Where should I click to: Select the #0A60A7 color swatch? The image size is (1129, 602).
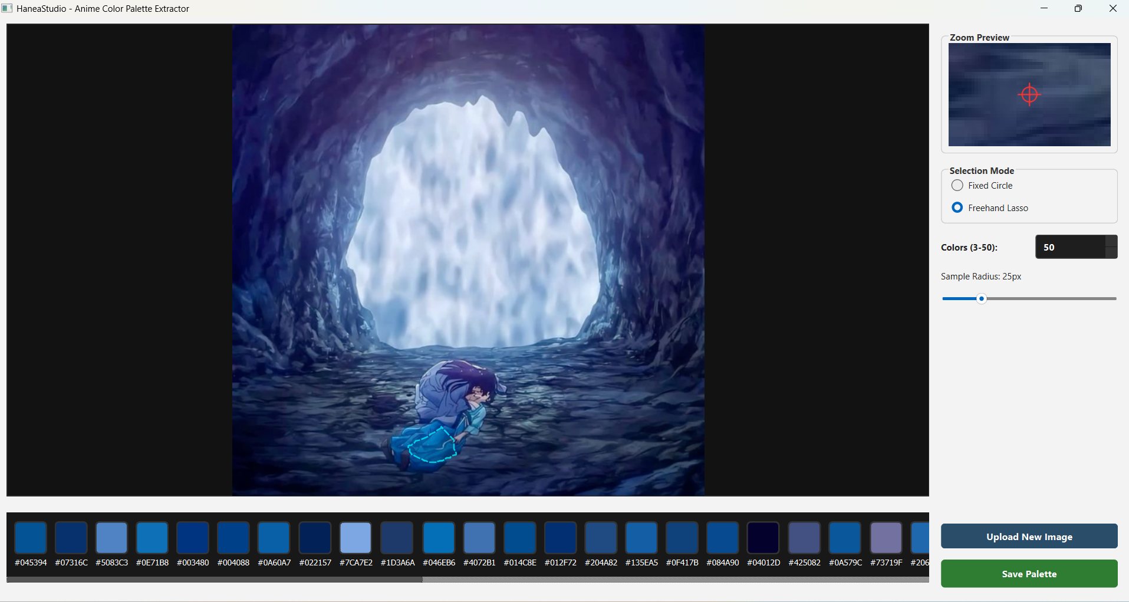point(274,537)
